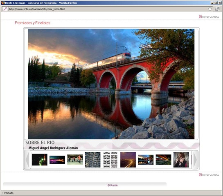Image resolution: width=223 pixels, height=196 pixels.
Task: Click the page favicon beside the URL
Action: click(5, 9)
